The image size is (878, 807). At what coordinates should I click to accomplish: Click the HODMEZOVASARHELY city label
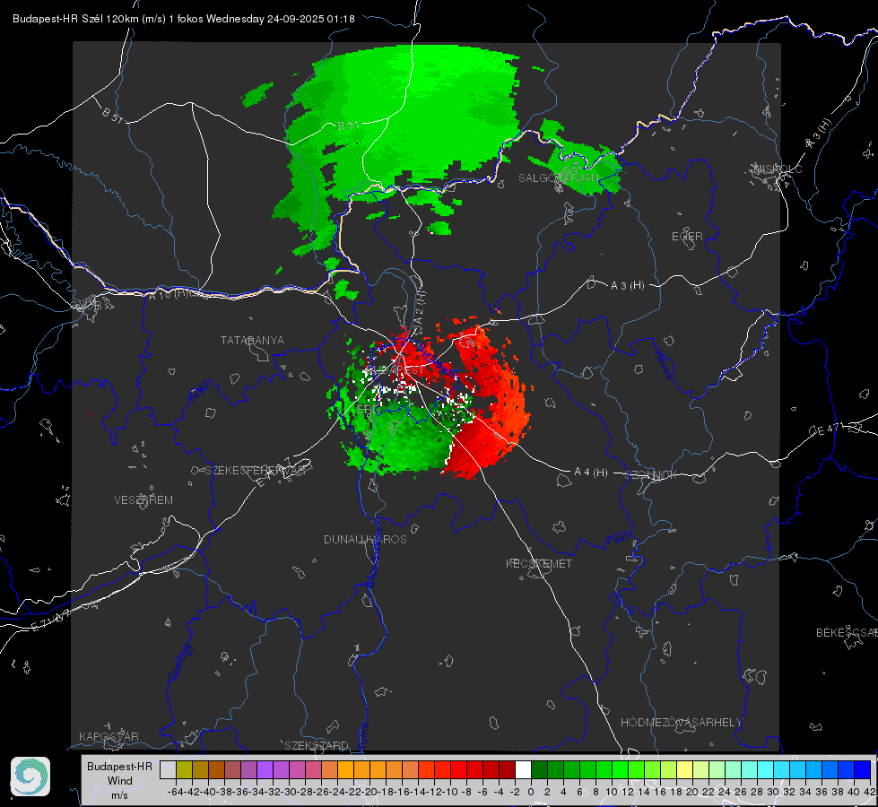[x=681, y=723]
